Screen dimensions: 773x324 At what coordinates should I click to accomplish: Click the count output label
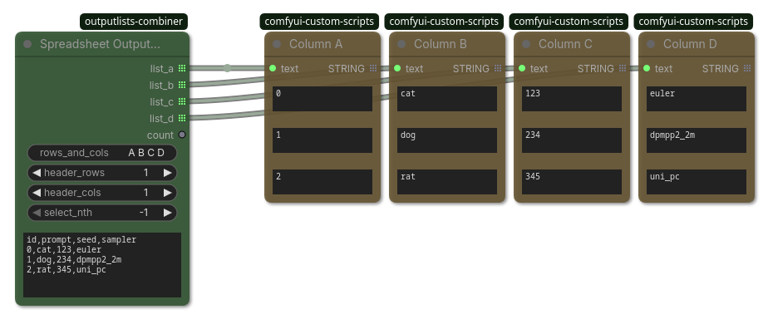(x=160, y=135)
